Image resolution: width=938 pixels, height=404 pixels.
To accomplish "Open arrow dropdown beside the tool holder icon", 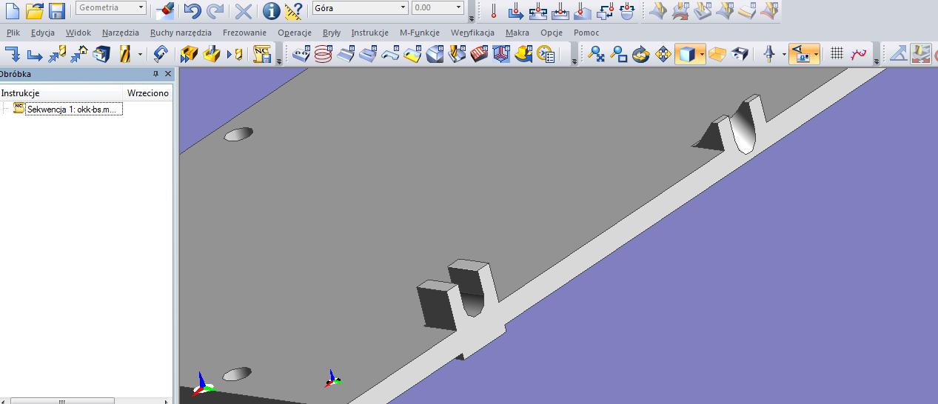I will pyautogui.click(x=783, y=54).
